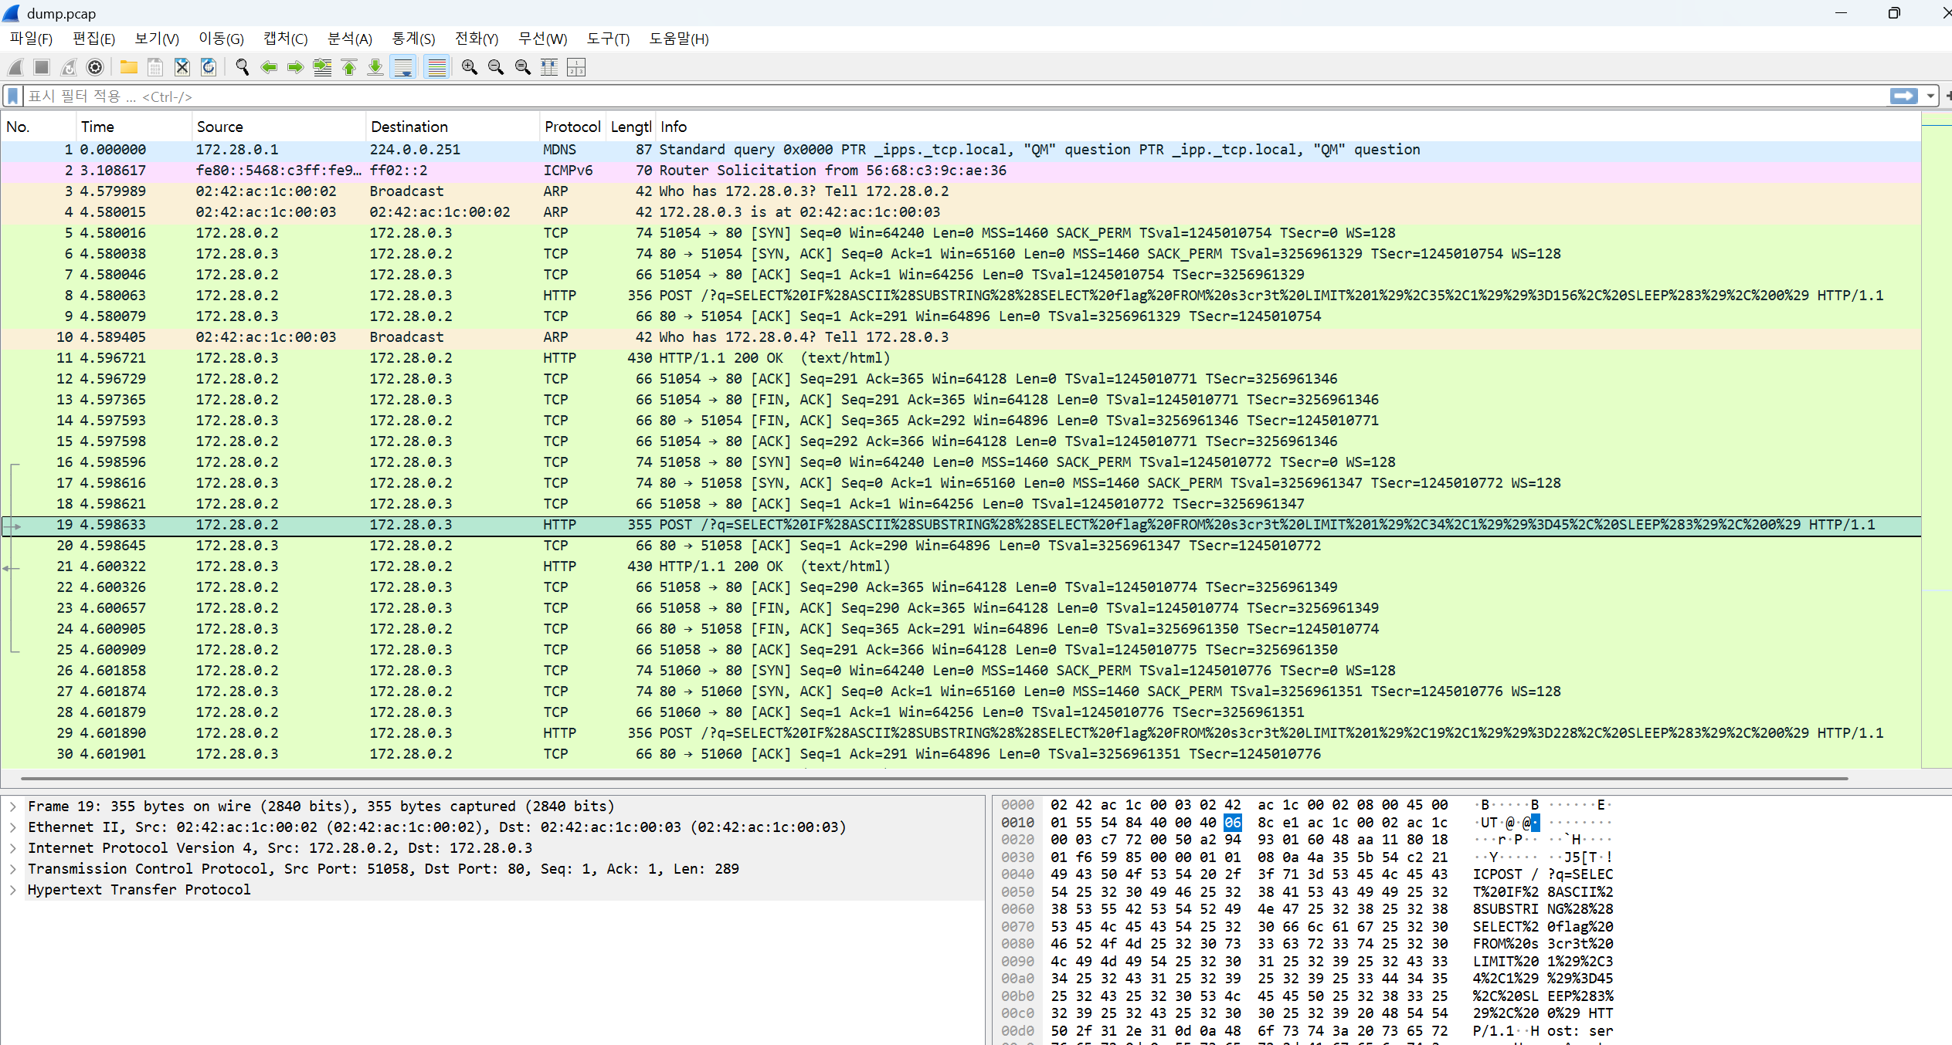Toggle auto-scroll during live capture
The width and height of the screenshot is (1952, 1045).
point(403,68)
